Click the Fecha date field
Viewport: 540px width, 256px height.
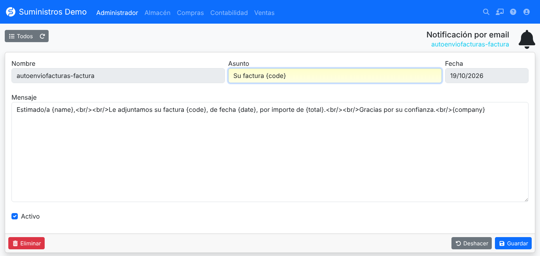487,76
